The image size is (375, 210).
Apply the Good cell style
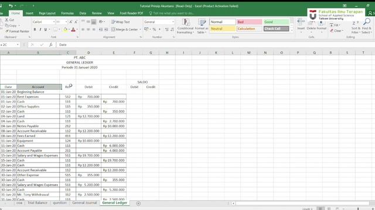pos(276,22)
